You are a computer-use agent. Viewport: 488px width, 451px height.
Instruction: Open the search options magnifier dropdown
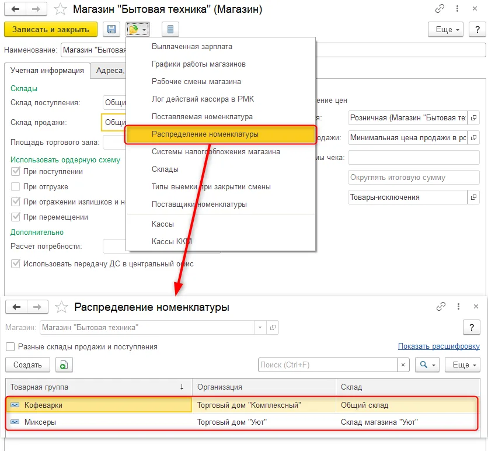tap(427, 365)
